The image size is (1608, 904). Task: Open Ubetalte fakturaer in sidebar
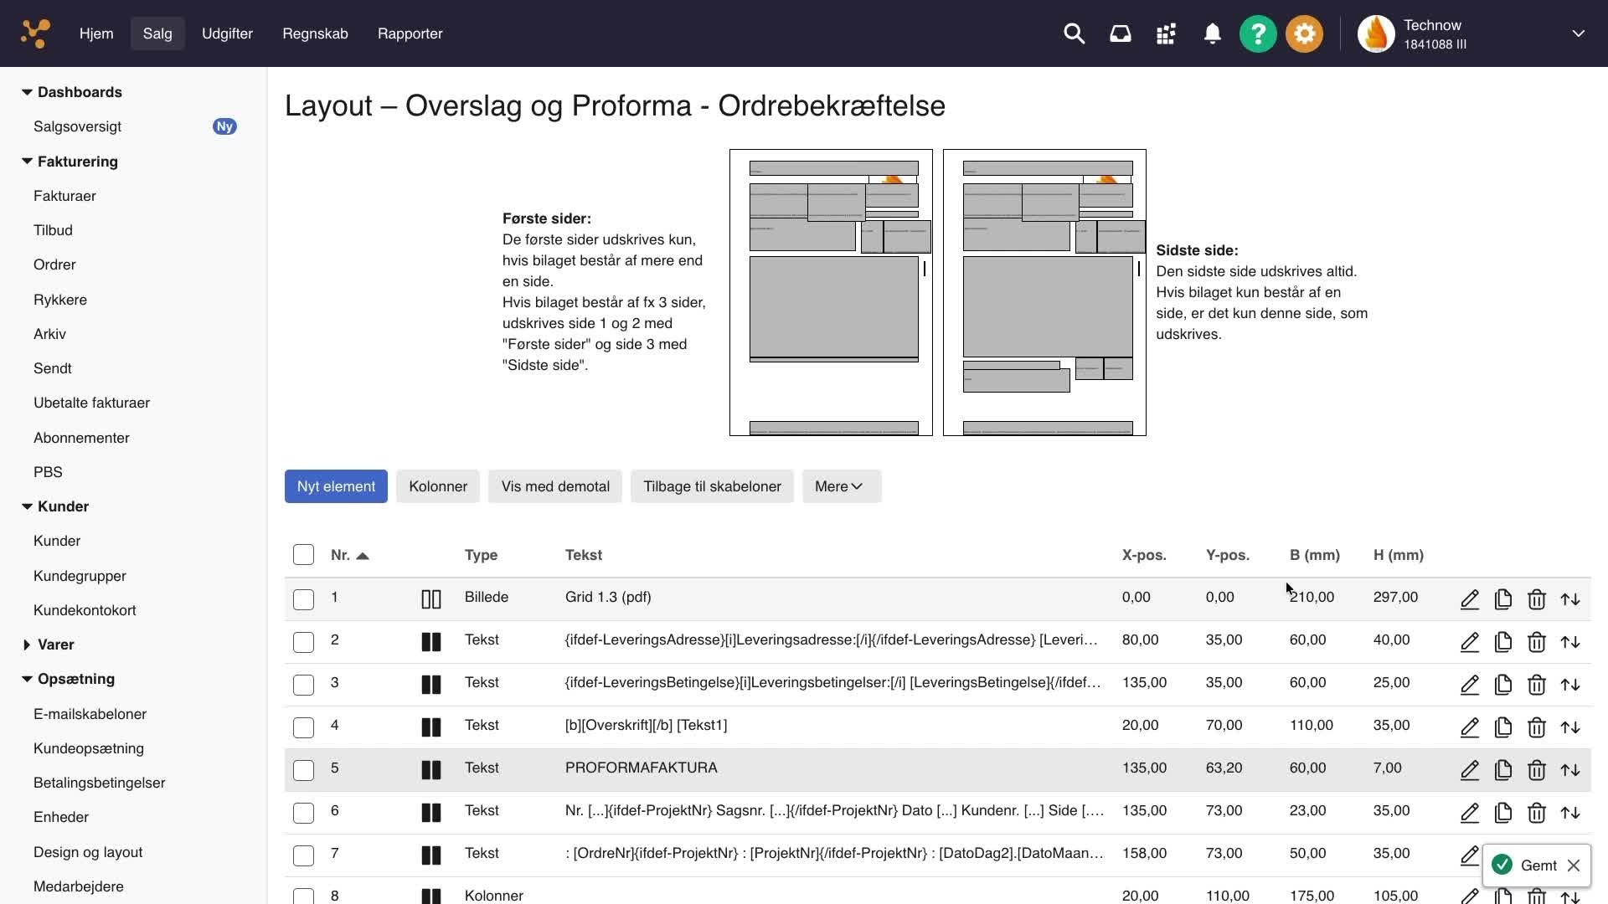coord(91,403)
